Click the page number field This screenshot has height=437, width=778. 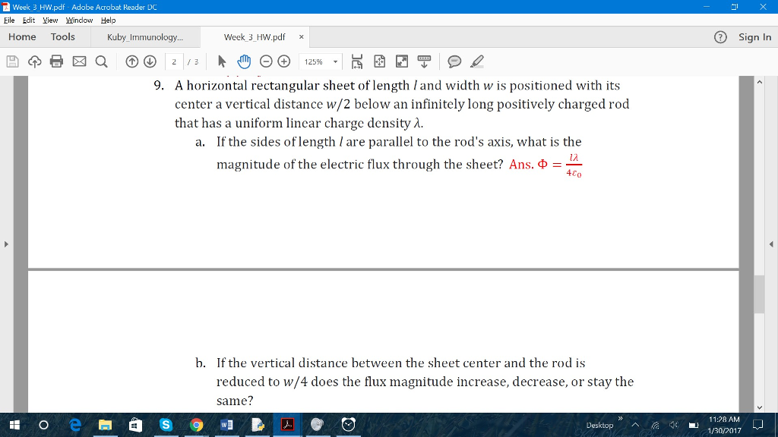[x=174, y=62]
